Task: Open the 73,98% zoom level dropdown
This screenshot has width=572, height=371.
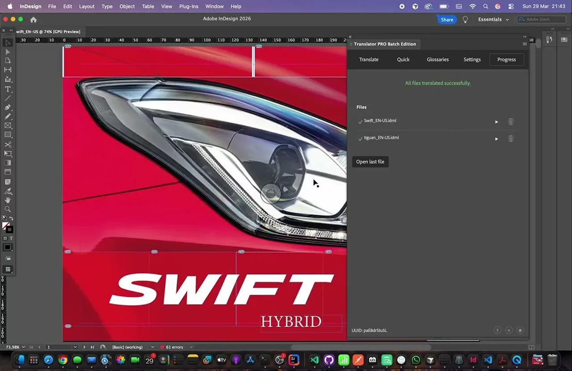Action: pyautogui.click(x=25, y=347)
